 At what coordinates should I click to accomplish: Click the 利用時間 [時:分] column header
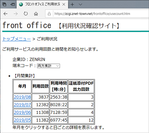coord(59,86)
